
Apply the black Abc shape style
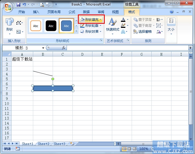[x=51, y=26]
